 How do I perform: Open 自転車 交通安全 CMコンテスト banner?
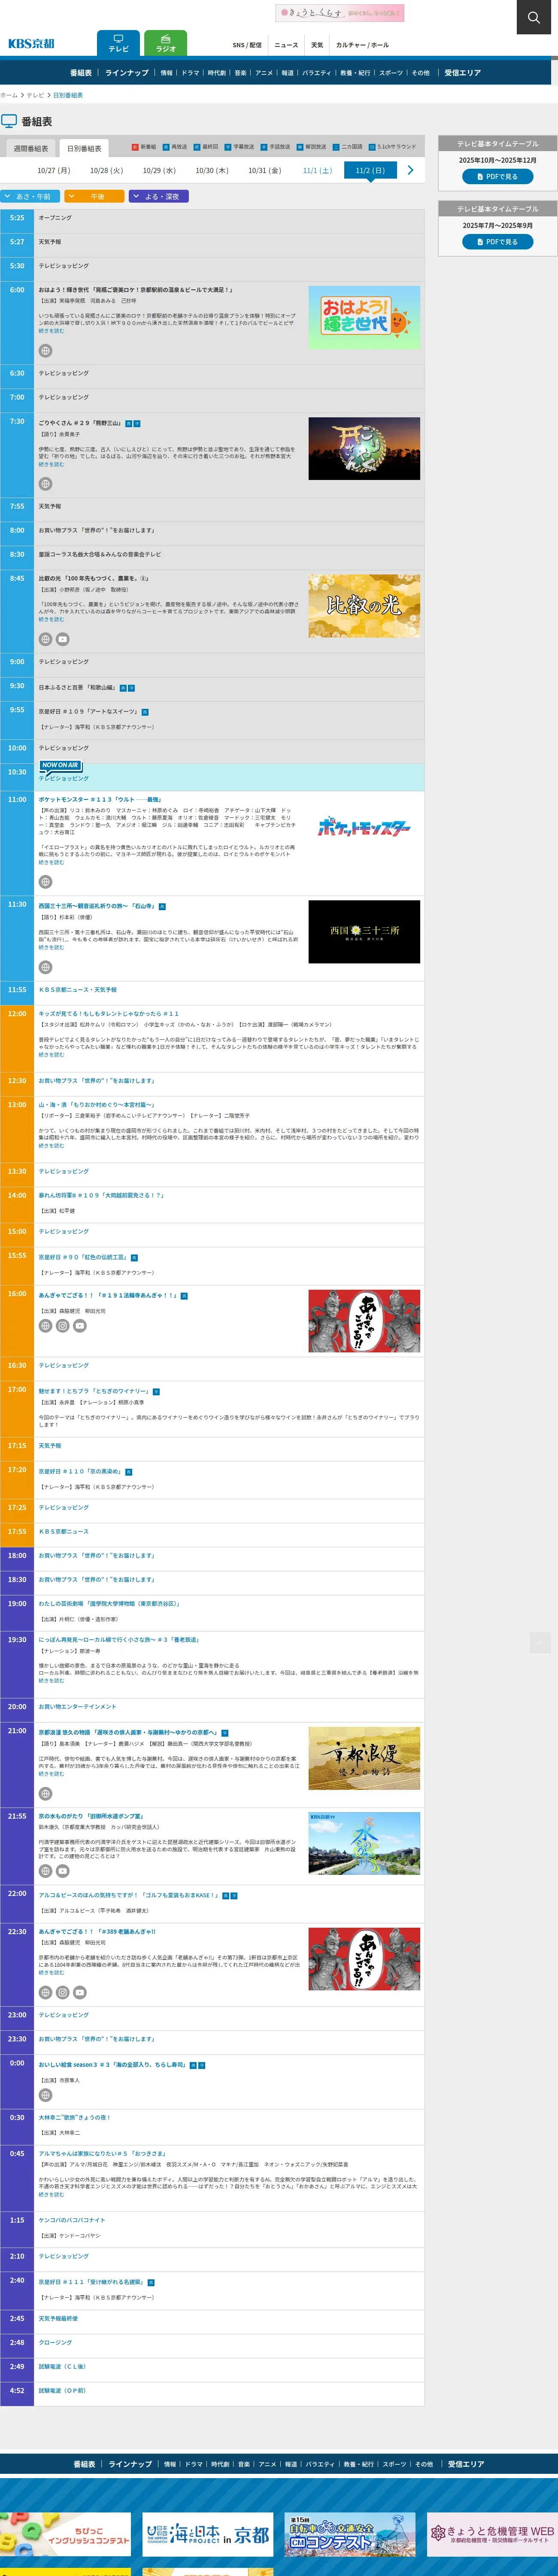tap(350, 2534)
